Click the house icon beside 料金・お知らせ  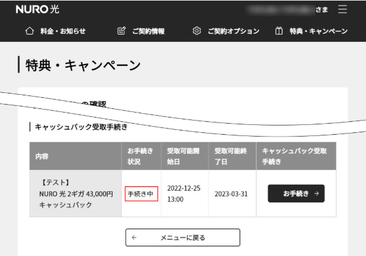tap(30, 31)
